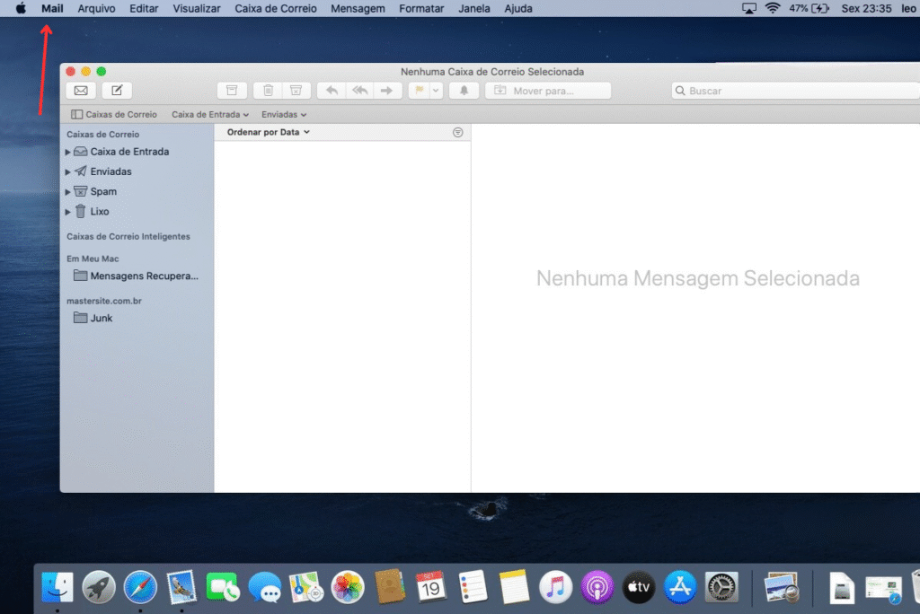
Task: Click the Reply All double-arrow icon
Action: click(359, 91)
